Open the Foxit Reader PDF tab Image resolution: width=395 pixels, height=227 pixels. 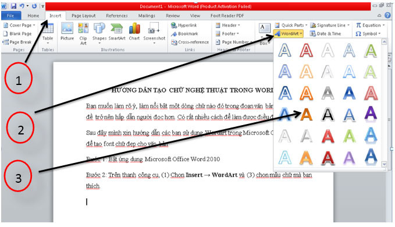[227, 16]
